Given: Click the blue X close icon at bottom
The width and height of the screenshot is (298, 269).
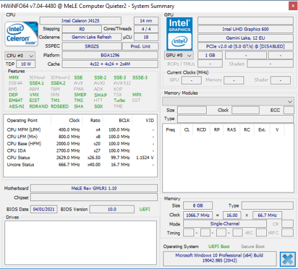Looking at the screenshot, I should [x=288, y=259].
